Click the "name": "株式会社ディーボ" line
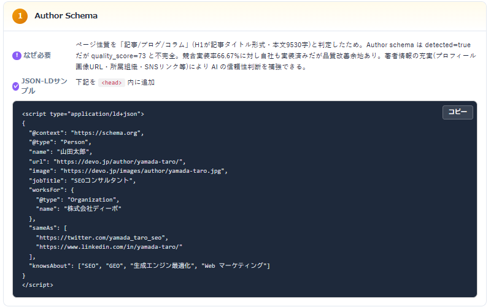The width and height of the screenshot is (491, 307). tap(79, 209)
